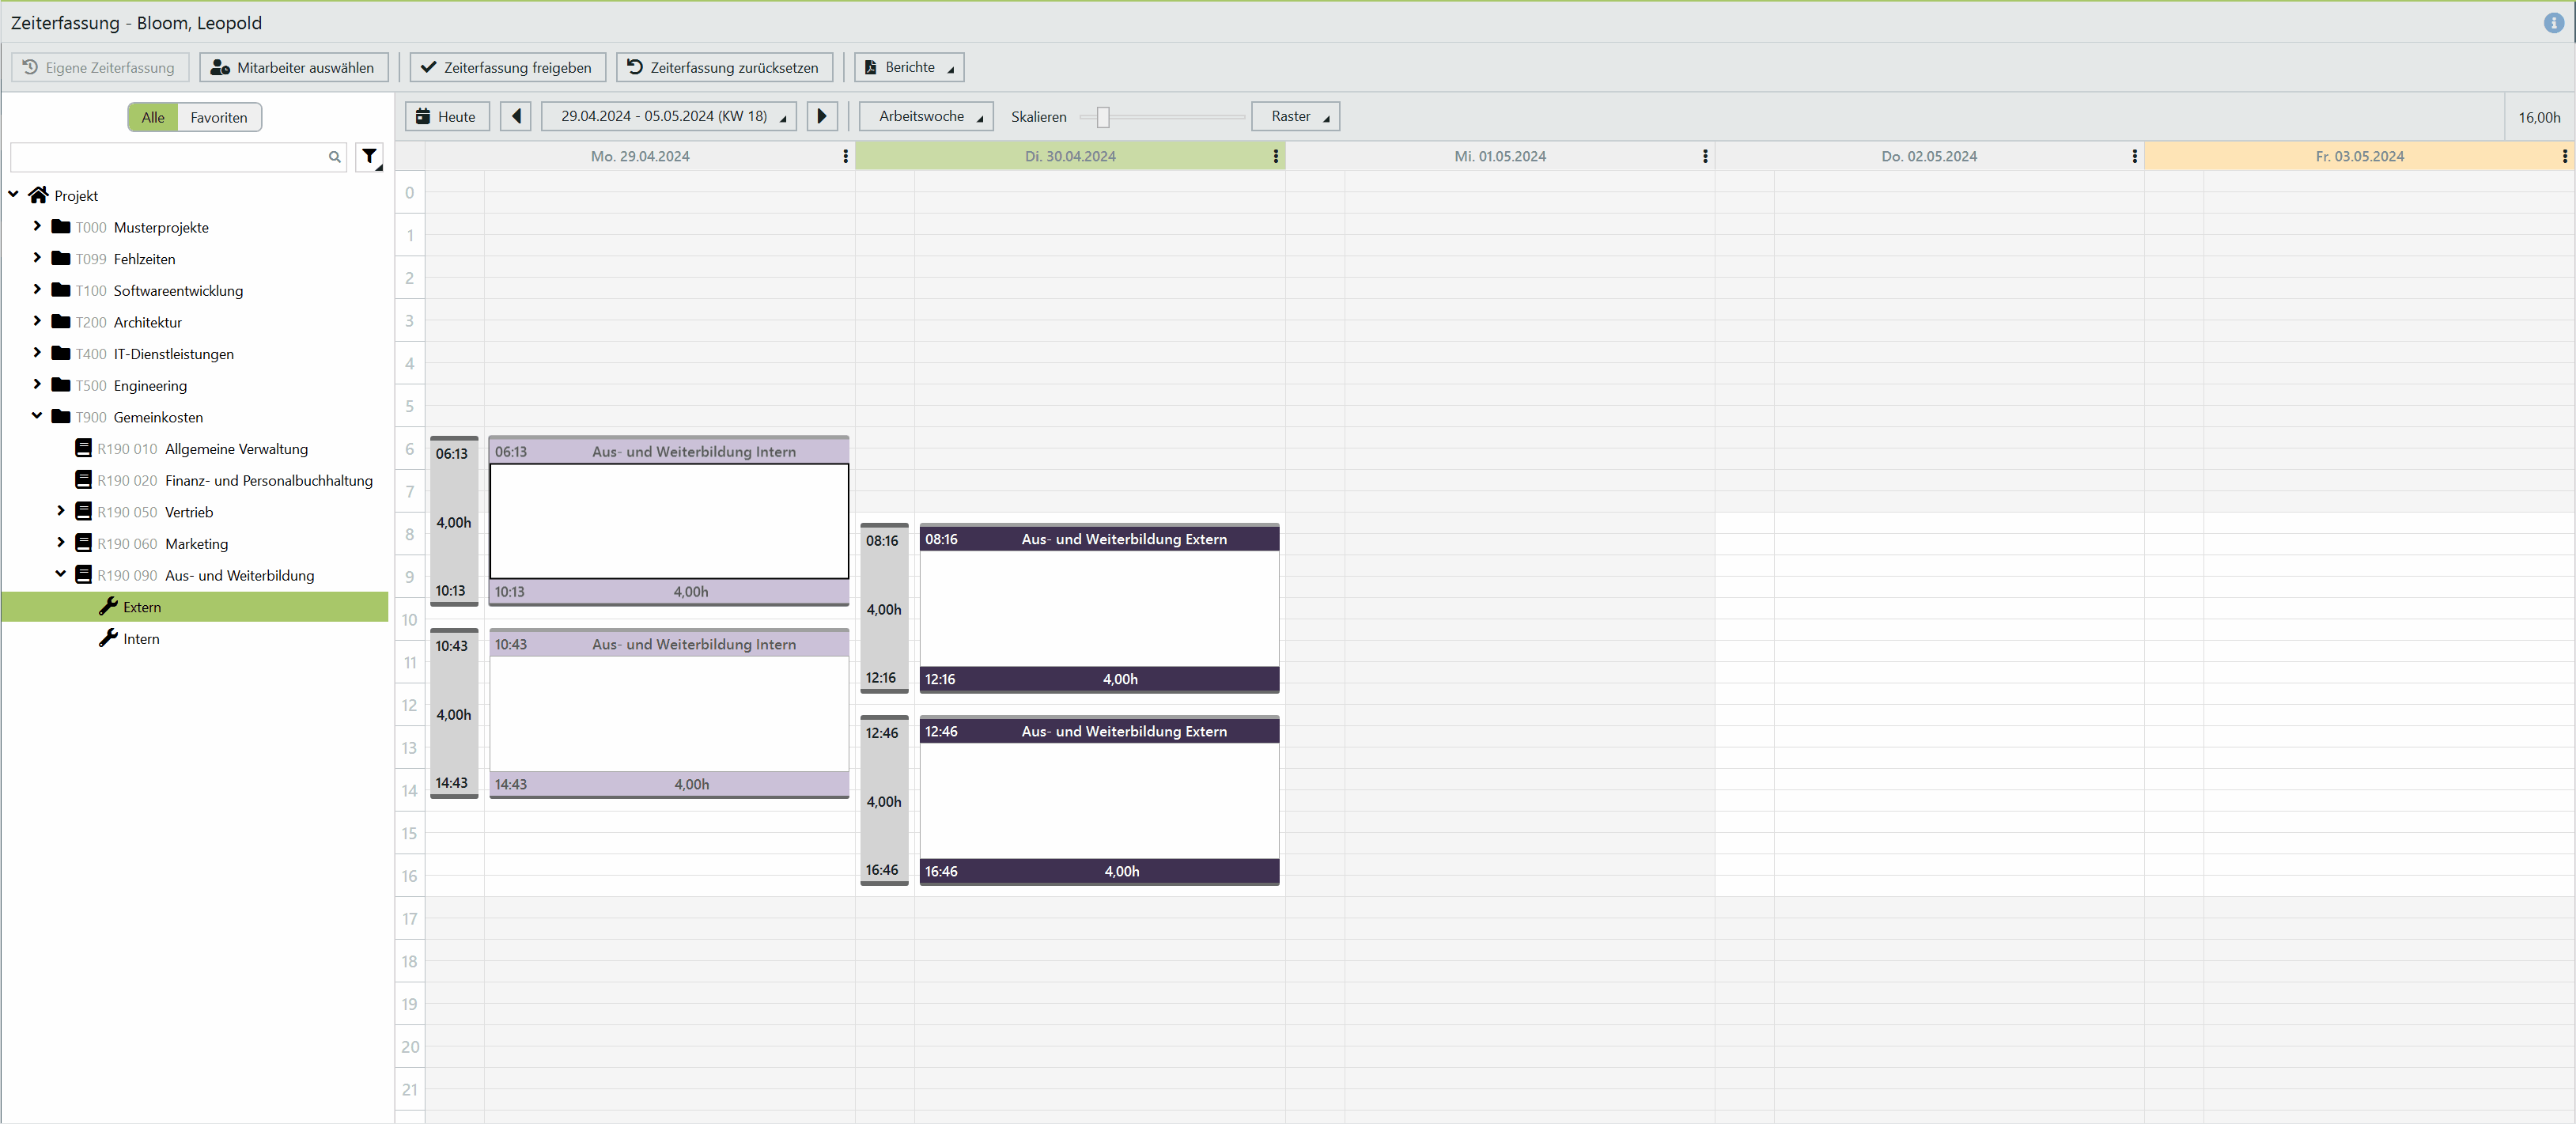
Task: Open the filter funnel icon beside search
Action: pos(370,156)
